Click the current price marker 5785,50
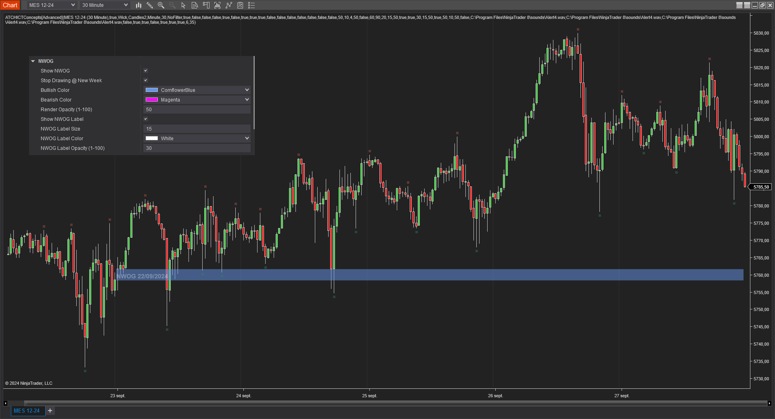Image resolution: width=775 pixels, height=419 pixels. point(761,187)
